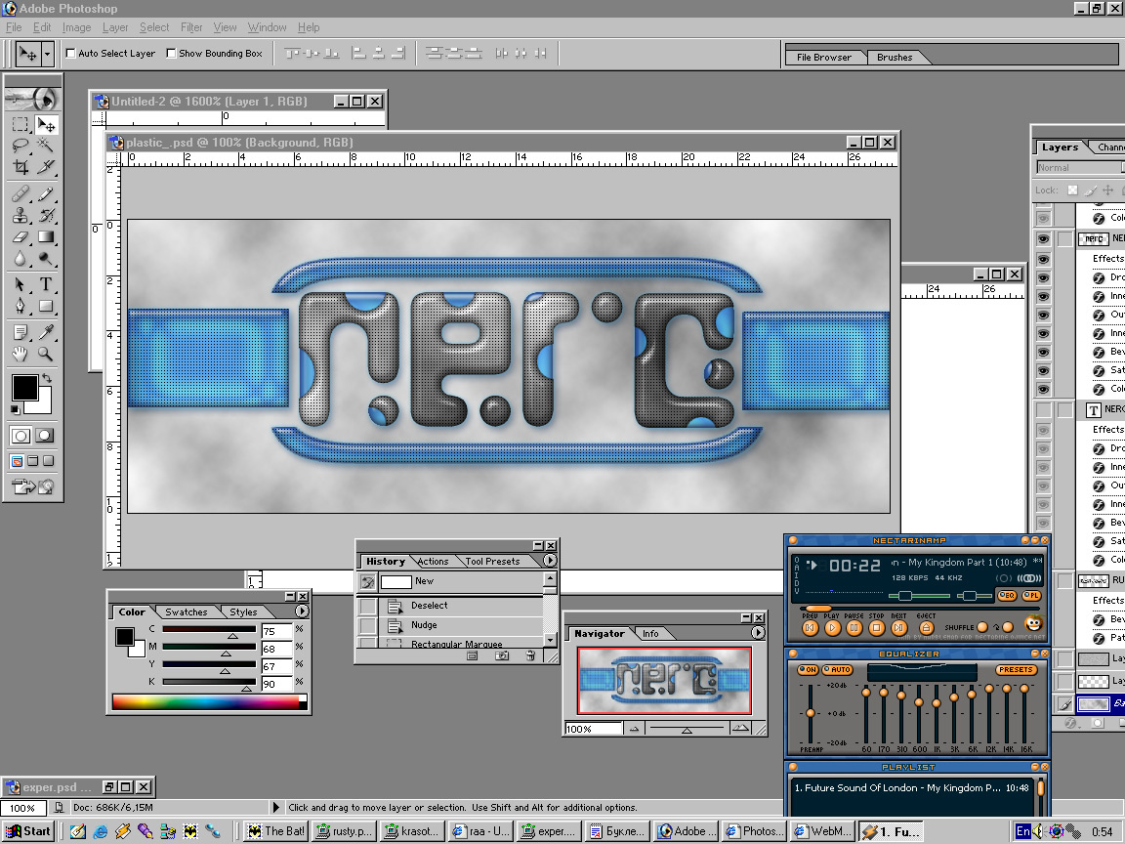This screenshot has height=844, width=1125.
Task: Open the Move tool preset picker dropdown
Action: [47, 54]
